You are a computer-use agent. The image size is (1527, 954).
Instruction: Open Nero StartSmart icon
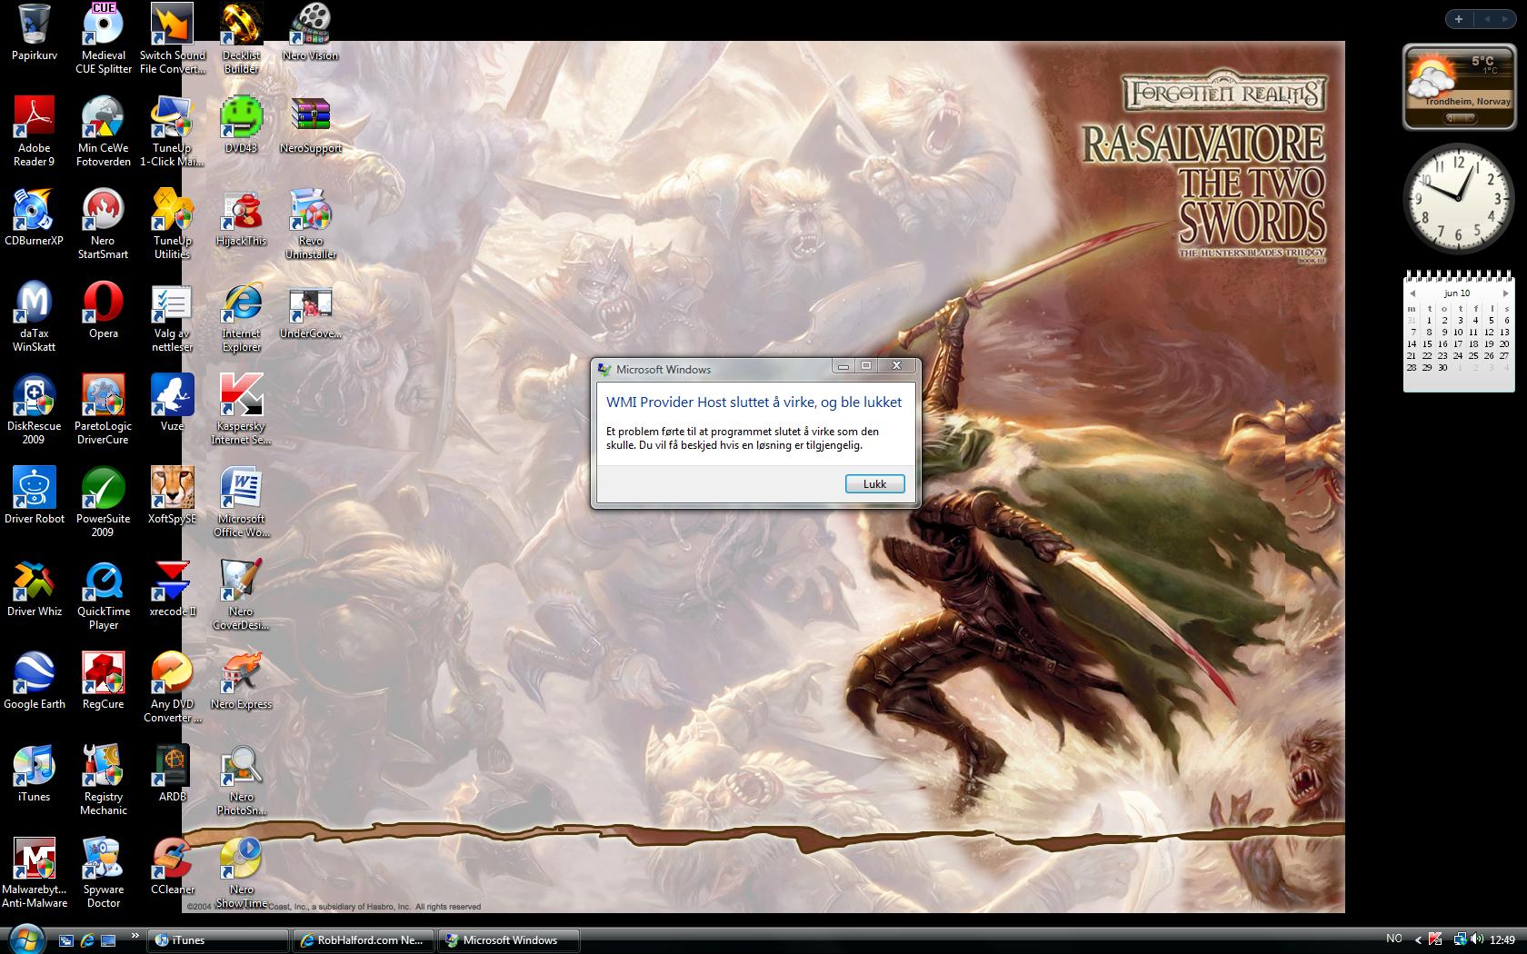103,224
